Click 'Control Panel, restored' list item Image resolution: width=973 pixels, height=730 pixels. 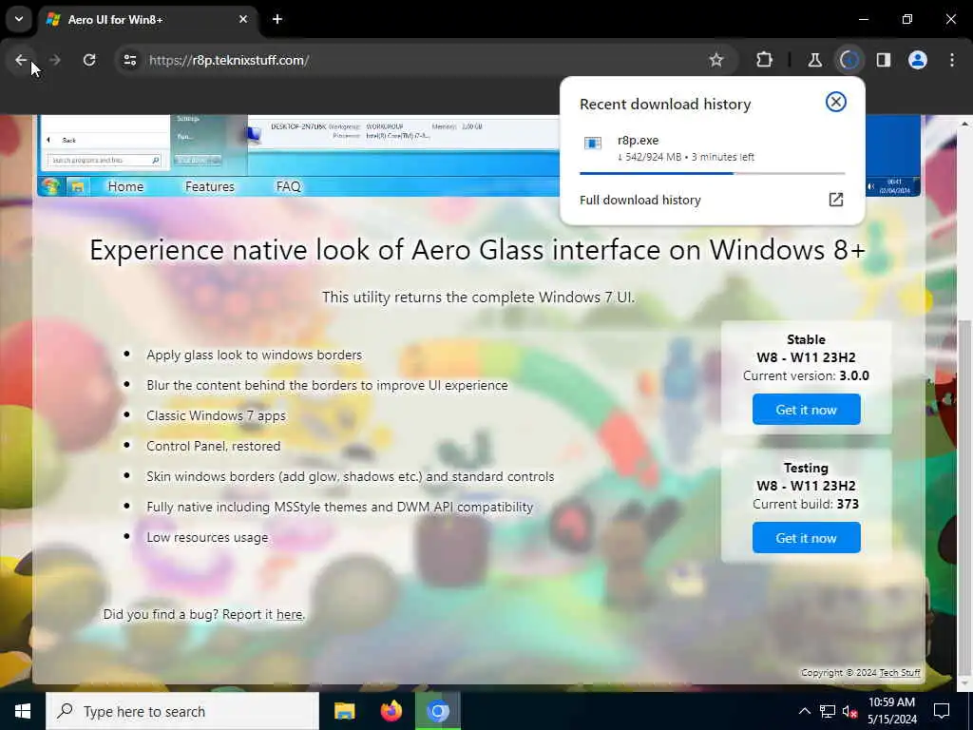(x=214, y=446)
